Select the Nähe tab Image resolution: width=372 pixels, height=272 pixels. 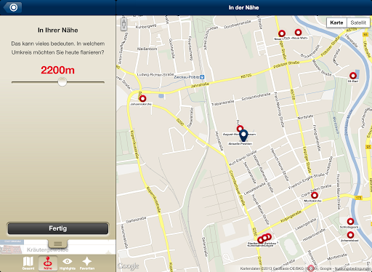(x=48, y=263)
